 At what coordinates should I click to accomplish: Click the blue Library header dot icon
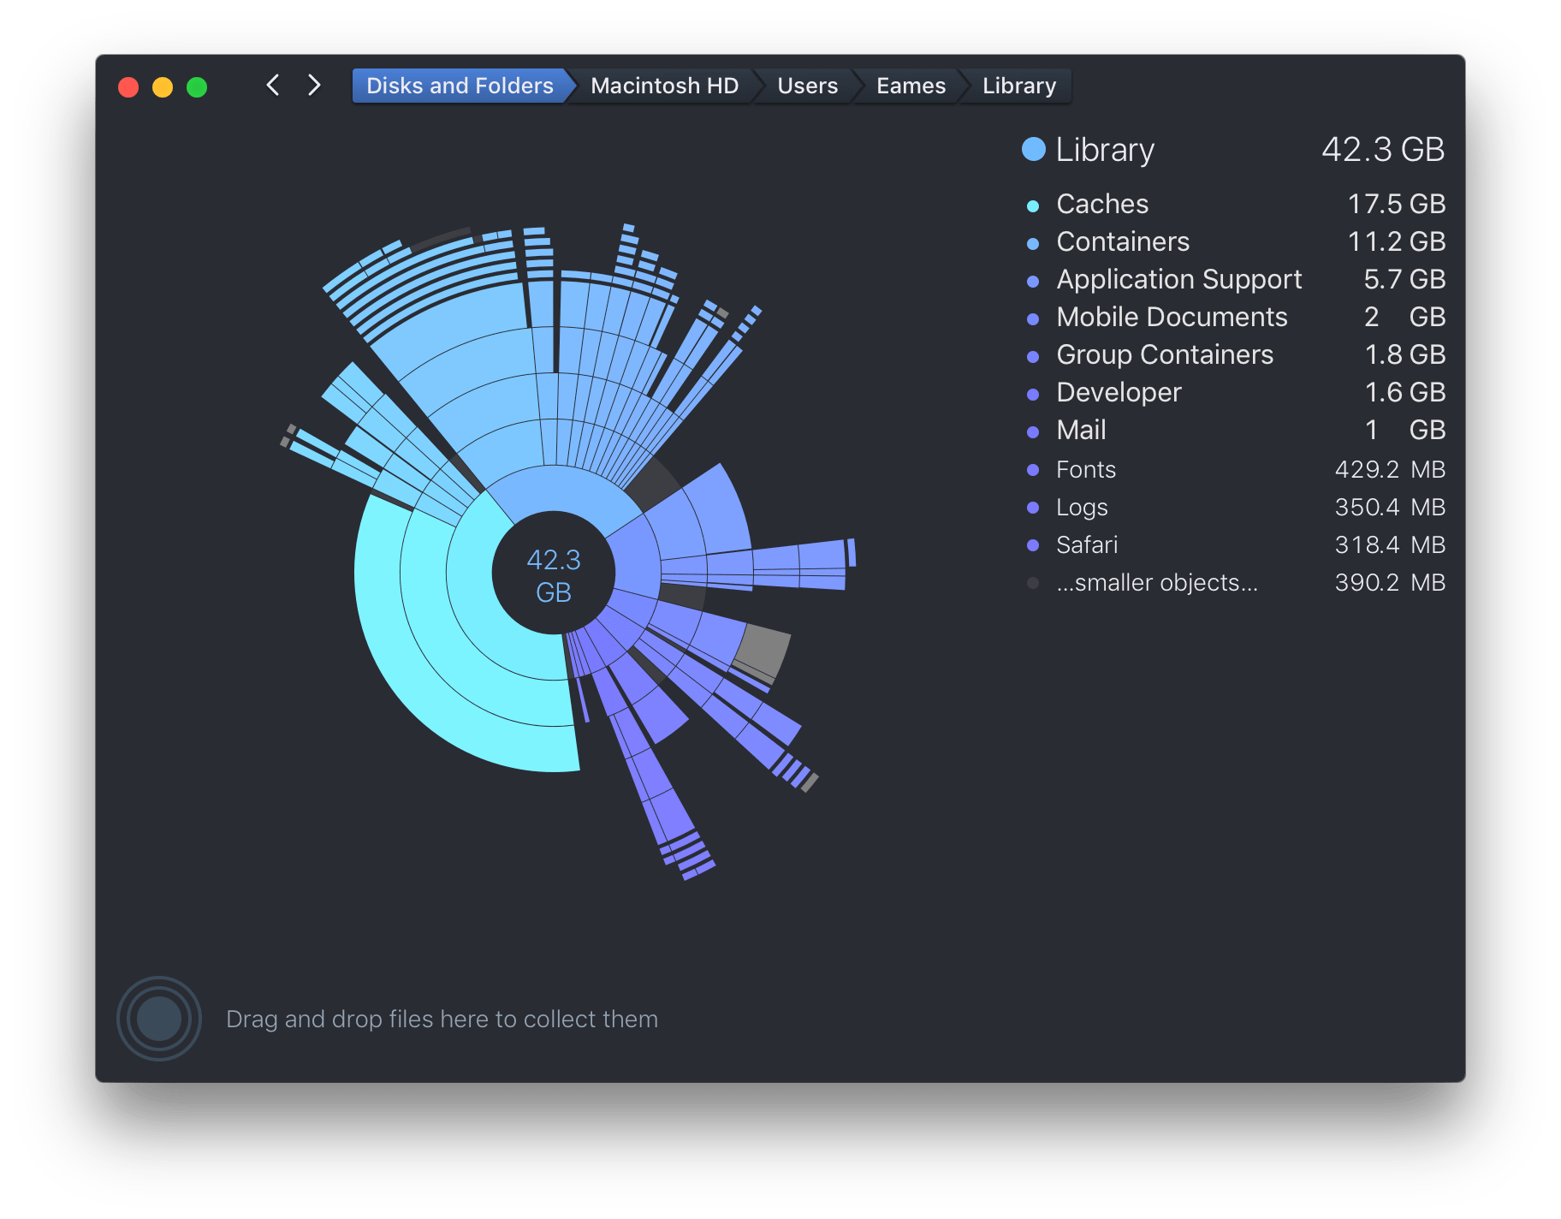click(x=1034, y=150)
